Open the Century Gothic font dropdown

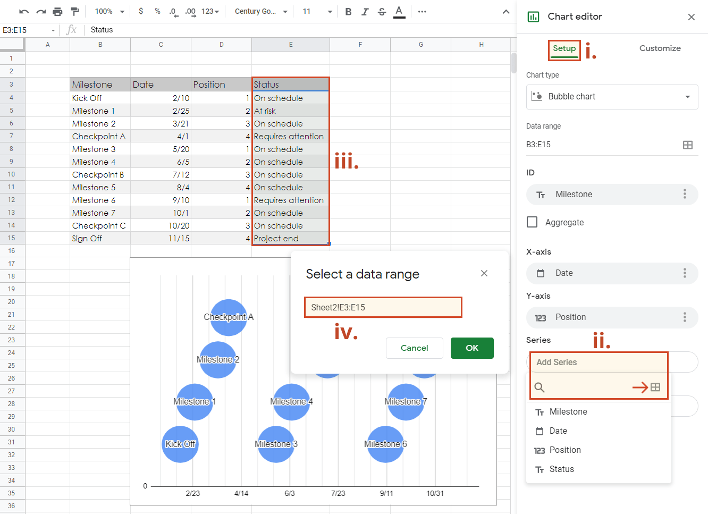(259, 11)
